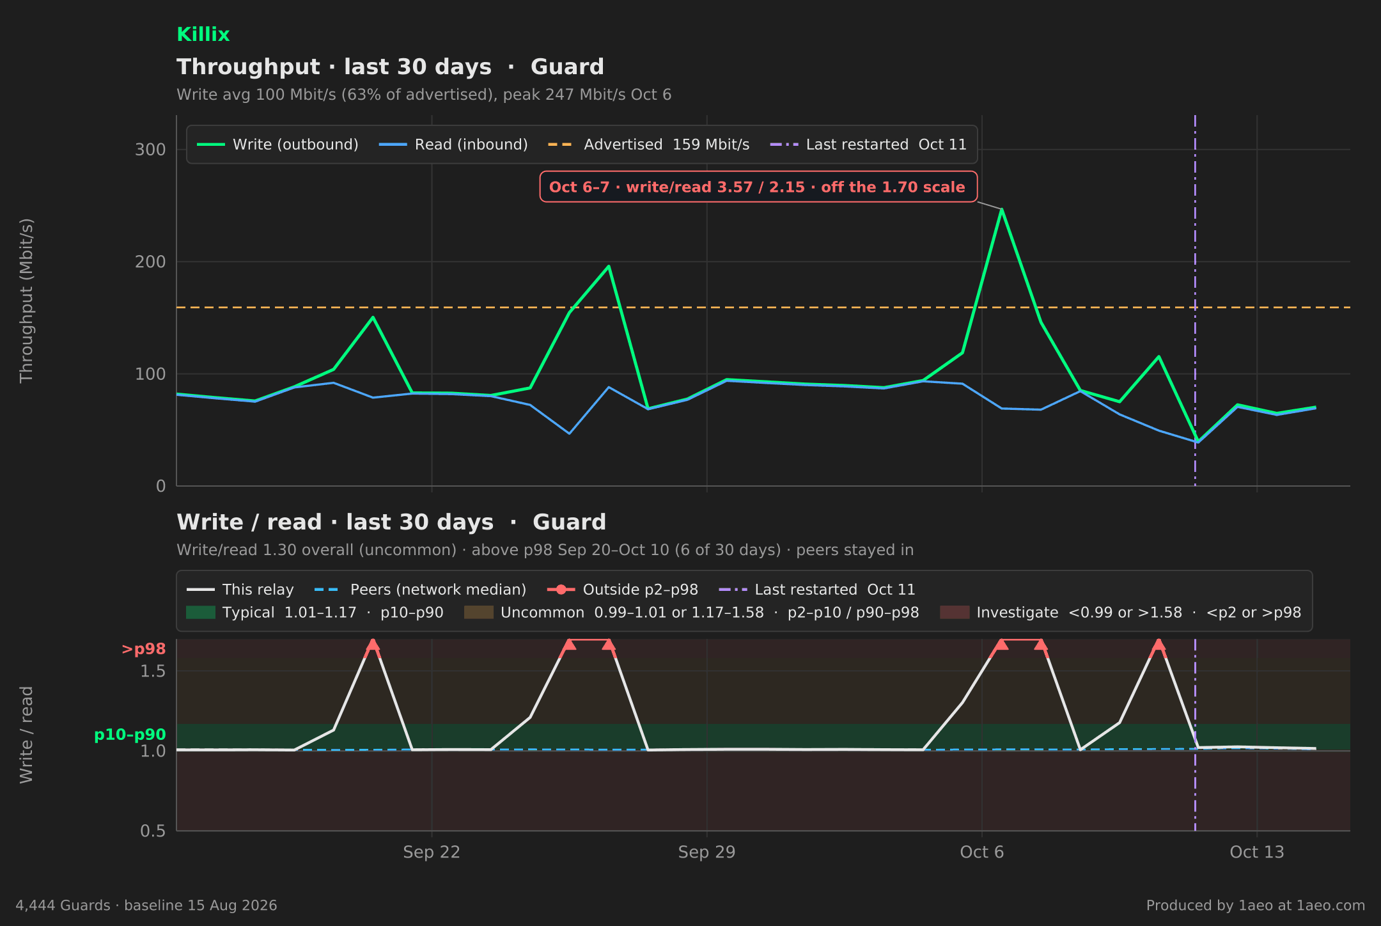Click the red Investigate range swatch
The height and width of the screenshot is (926, 1381).
click(x=955, y=613)
